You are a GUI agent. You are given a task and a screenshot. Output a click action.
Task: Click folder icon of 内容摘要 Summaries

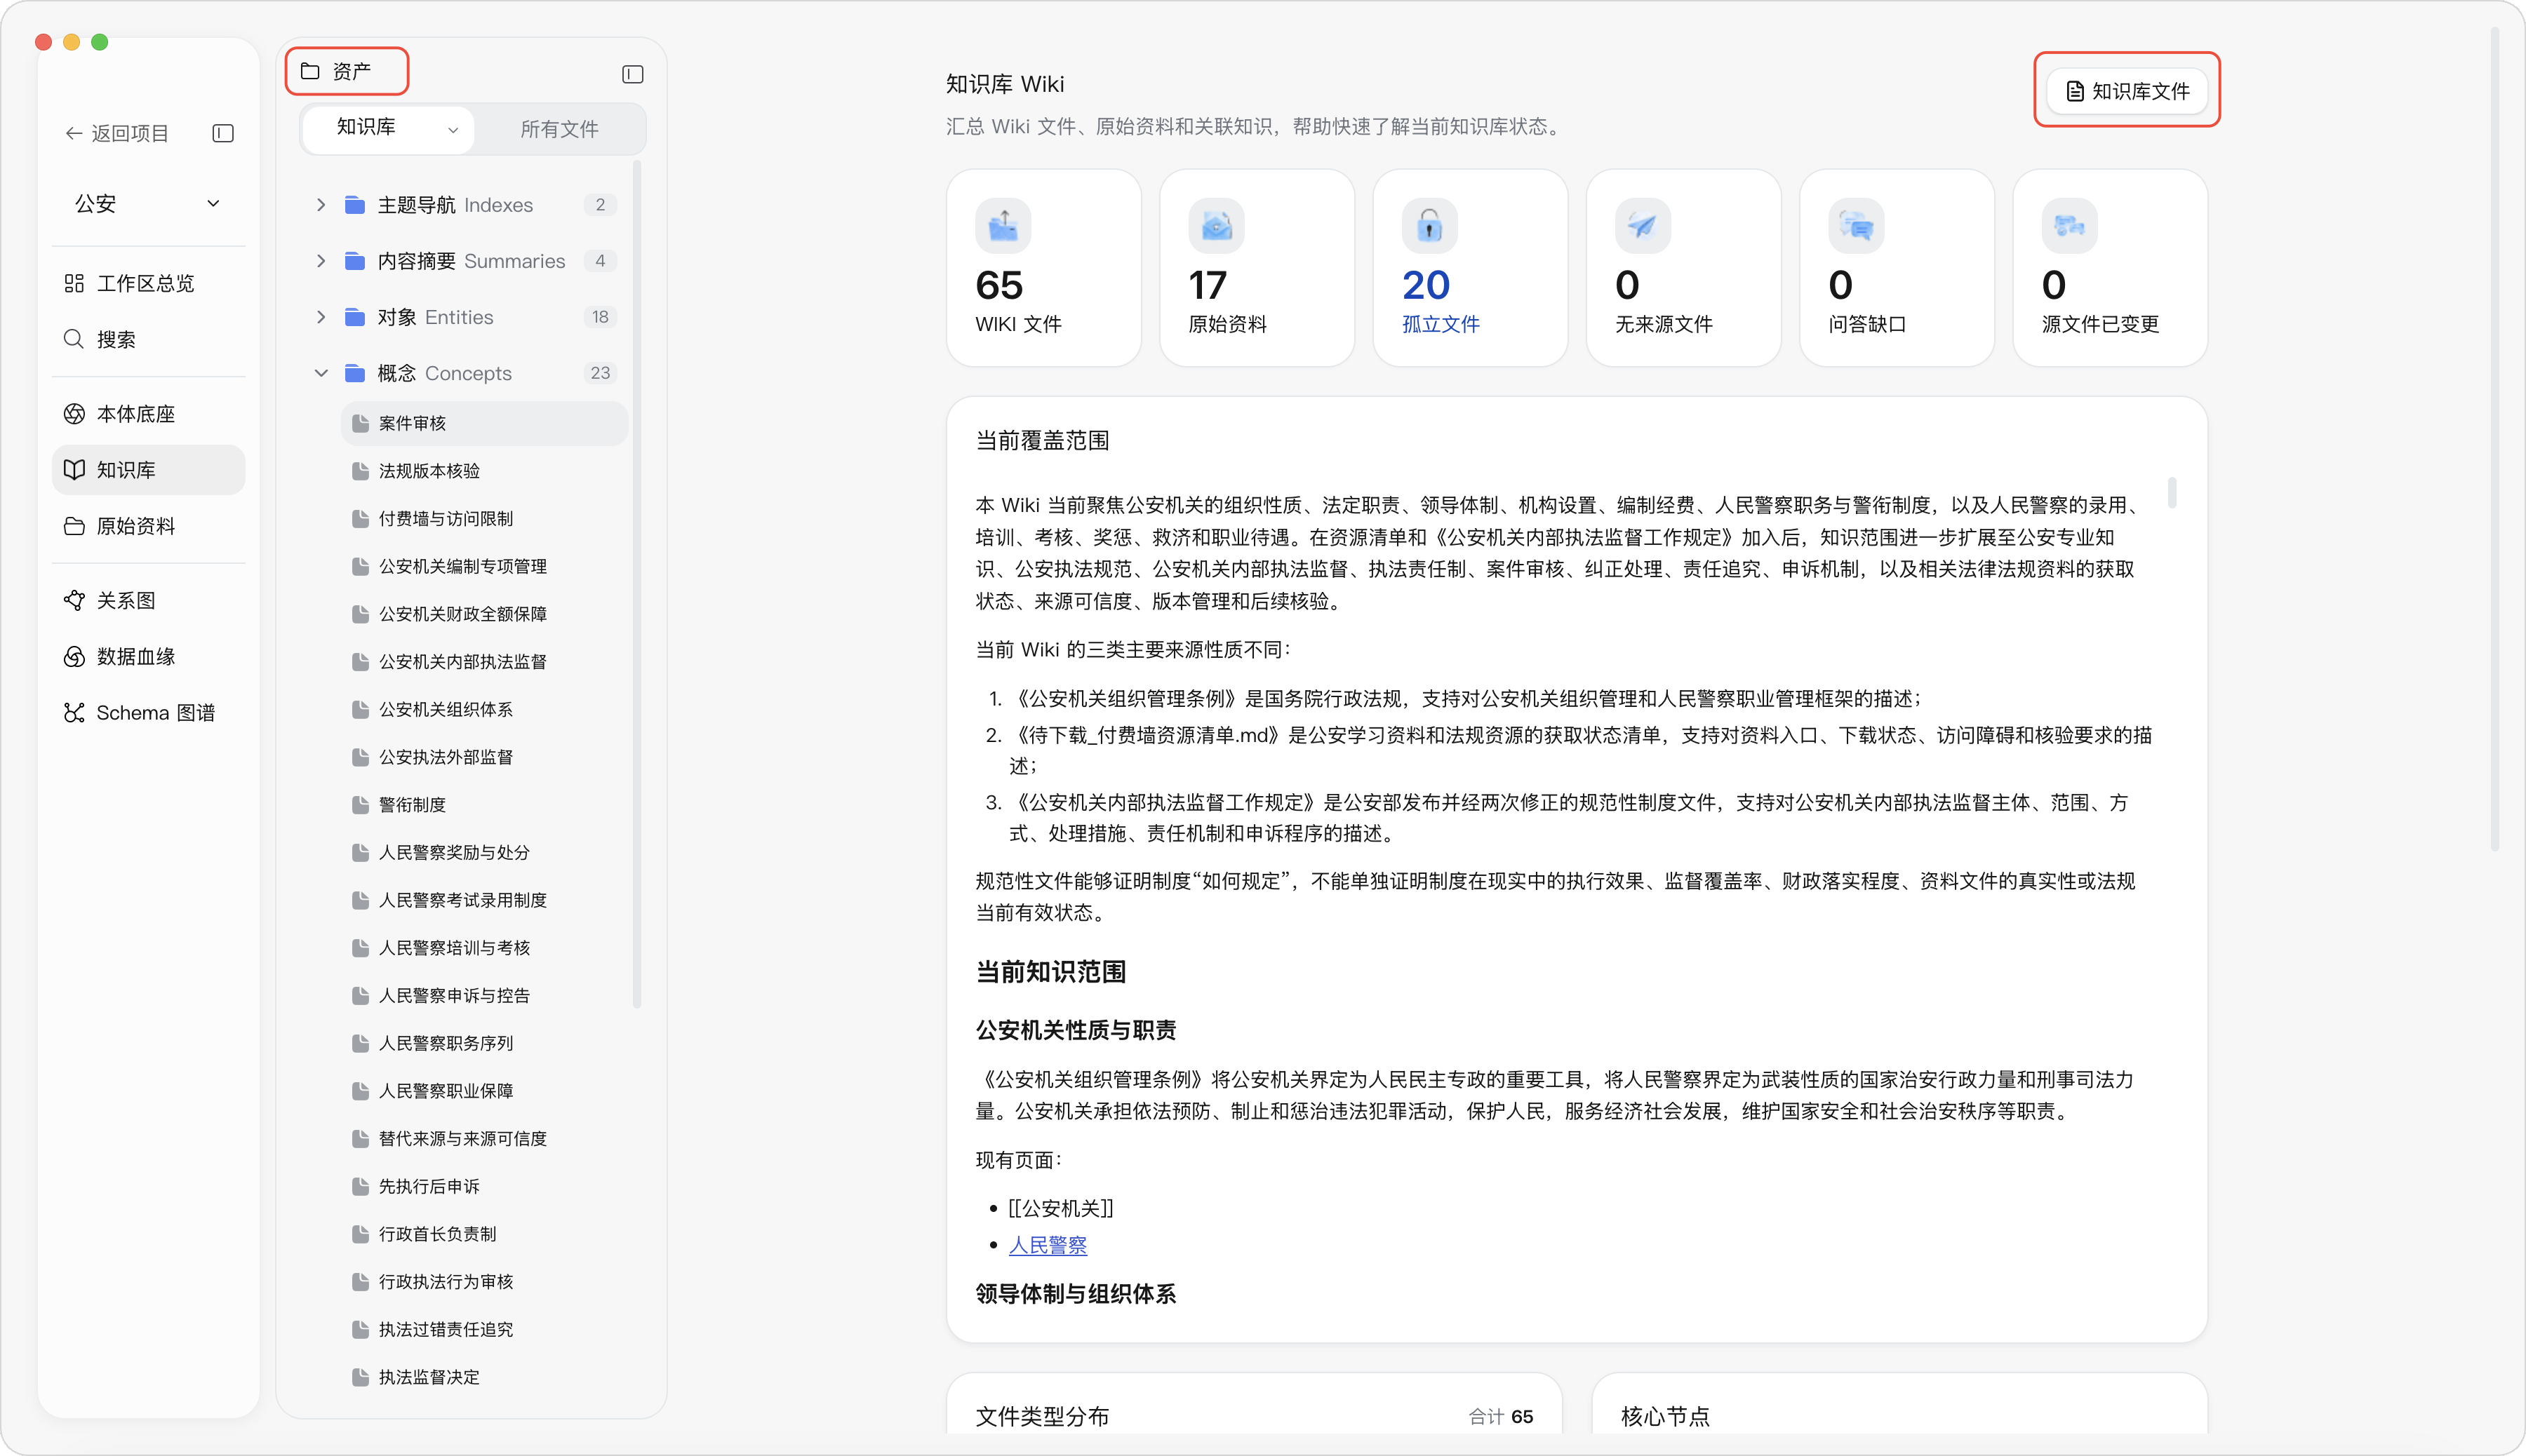coord(354,261)
